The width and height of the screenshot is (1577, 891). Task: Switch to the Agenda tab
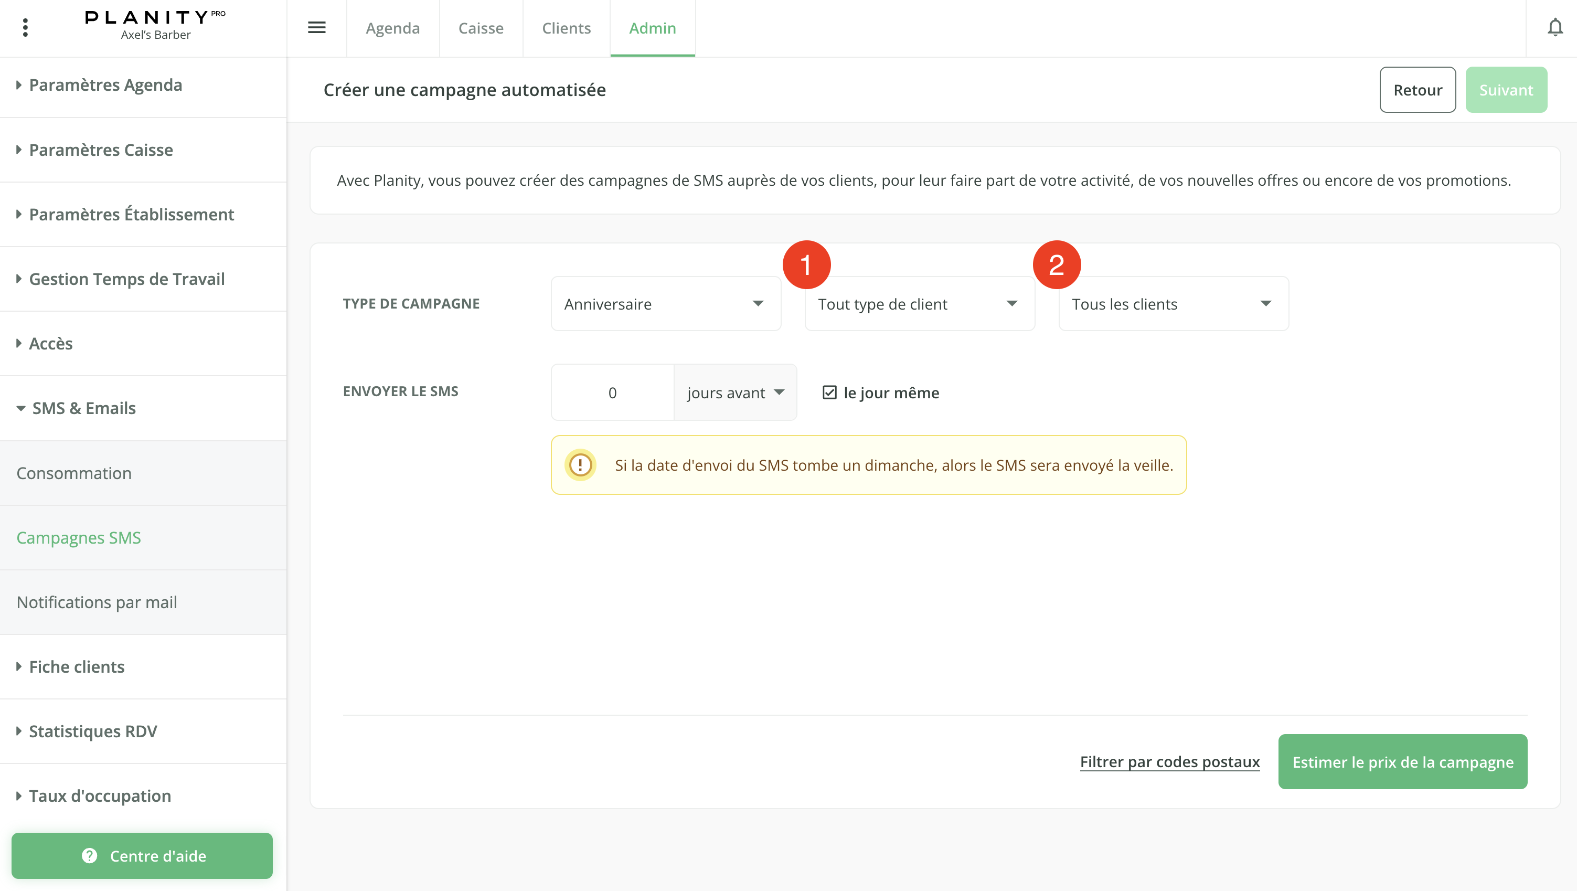[x=392, y=28]
